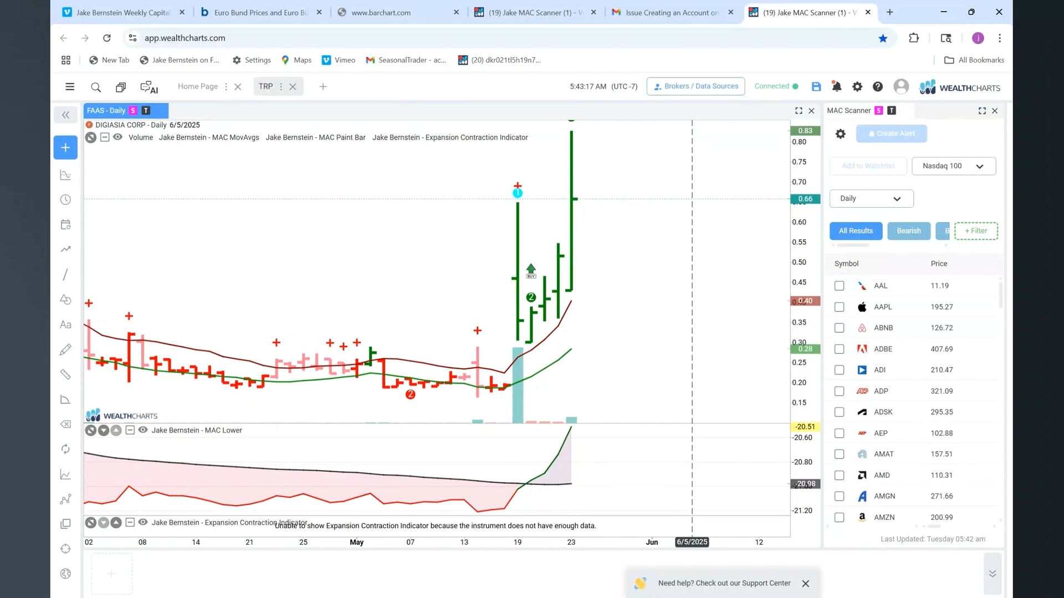This screenshot has width=1064, height=598.
Task: Move MAC Lower pane down
Action: click(104, 430)
